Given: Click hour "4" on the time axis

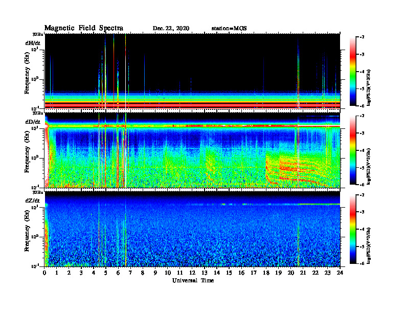Looking at the screenshot, I should (94, 273).
